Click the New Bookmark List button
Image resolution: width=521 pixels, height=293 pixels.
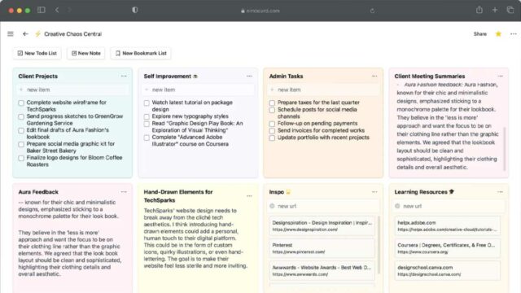coord(141,53)
